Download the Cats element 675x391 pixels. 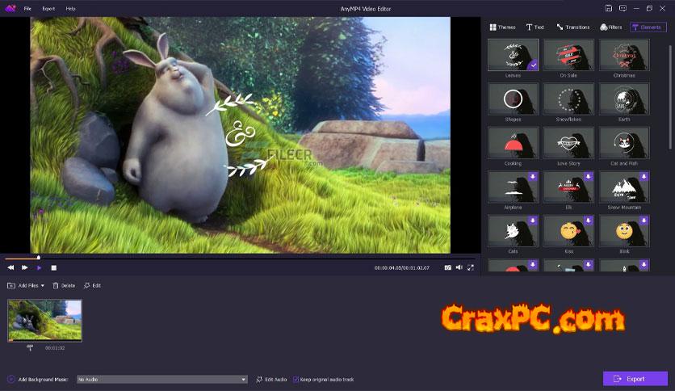tap(533, 221)
